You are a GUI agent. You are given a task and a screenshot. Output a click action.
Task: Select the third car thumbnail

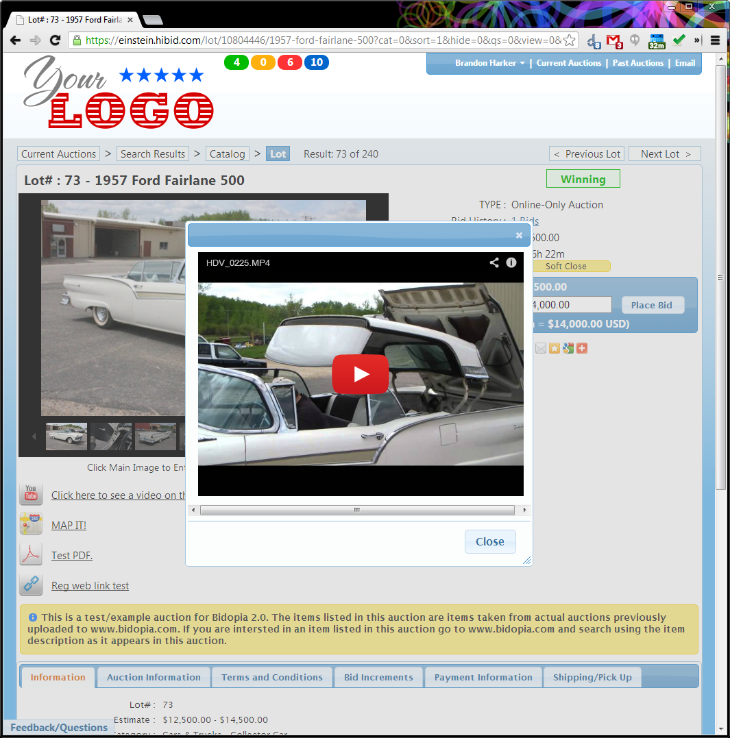pos(156,436)
